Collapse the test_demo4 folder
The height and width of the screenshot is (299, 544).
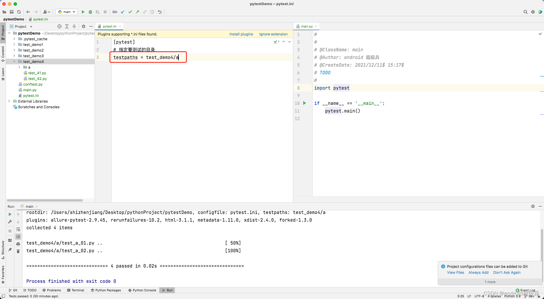(x=14, y=62)
